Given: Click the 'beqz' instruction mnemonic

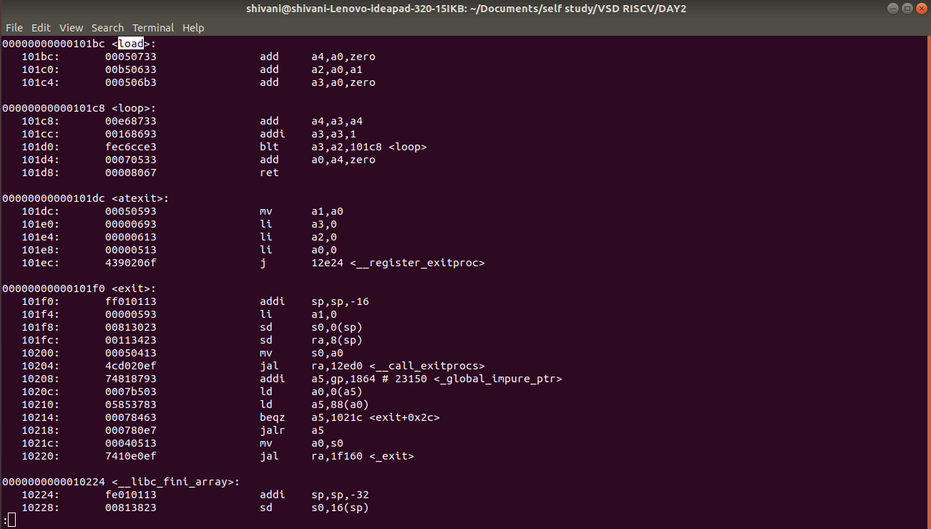Looking at the screenshot, I should (x=272, y=417).
